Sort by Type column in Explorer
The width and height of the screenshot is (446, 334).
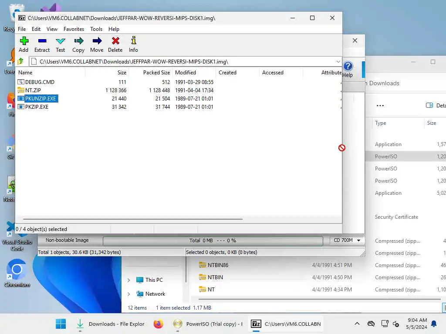tap(380, 123)
